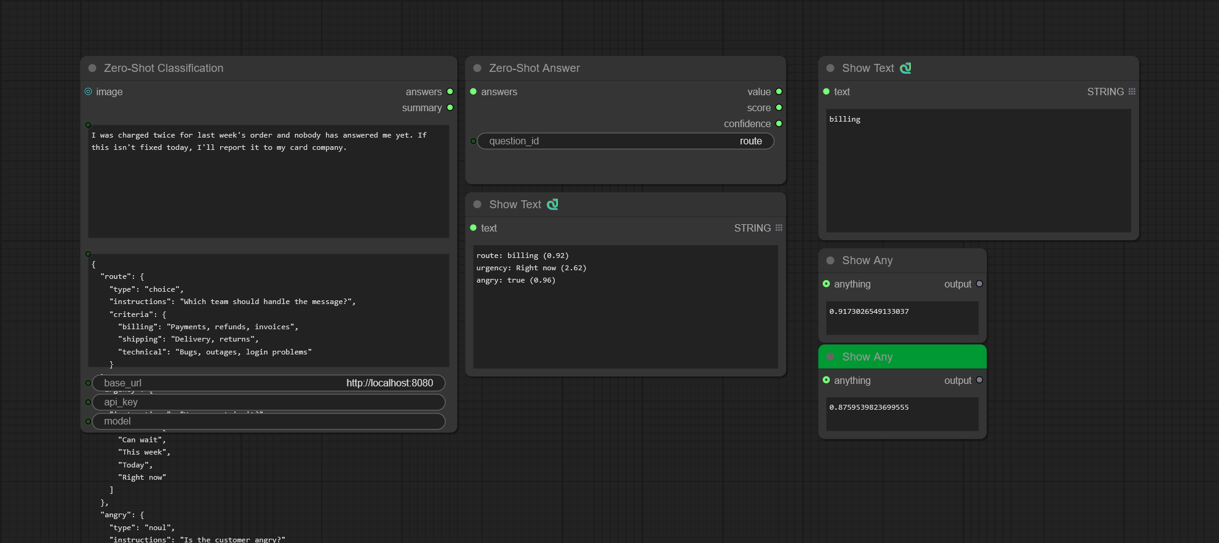Click the output socket on 0.9173 Show Any
This screenshot has height=543, width=1219.
click(979, 284)
